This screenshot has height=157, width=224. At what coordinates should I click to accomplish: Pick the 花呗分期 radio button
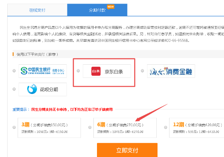(x=14, y=89)
